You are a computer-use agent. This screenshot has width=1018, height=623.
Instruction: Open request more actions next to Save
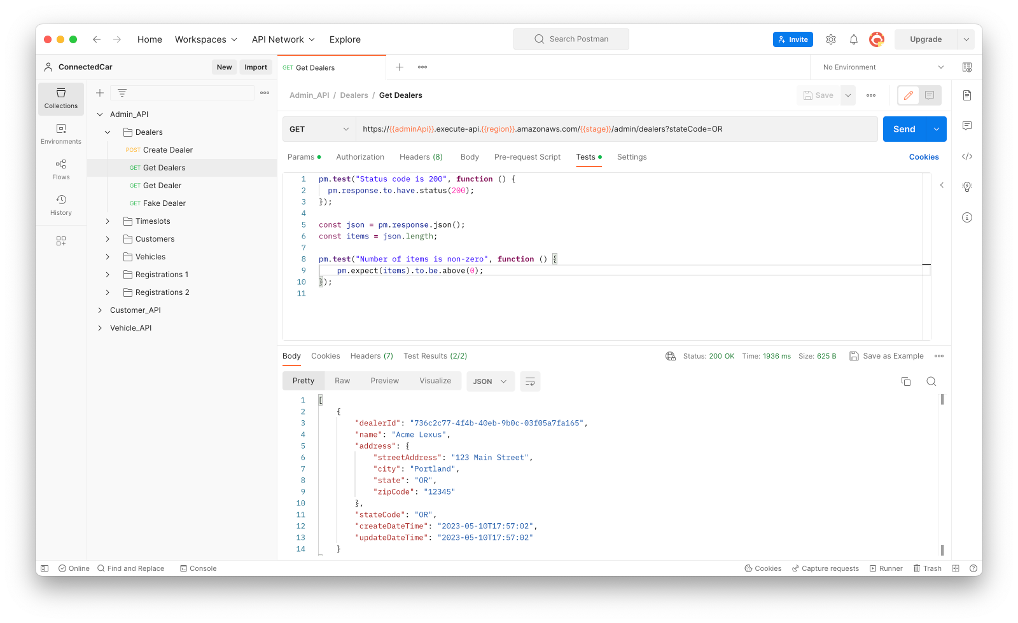point(871,95)
